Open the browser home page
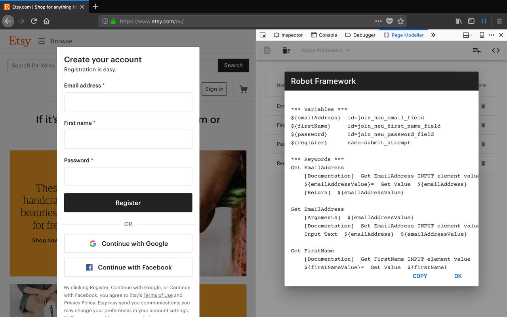Viewport: 507px width, 317px height. click(x=46, y=21)
